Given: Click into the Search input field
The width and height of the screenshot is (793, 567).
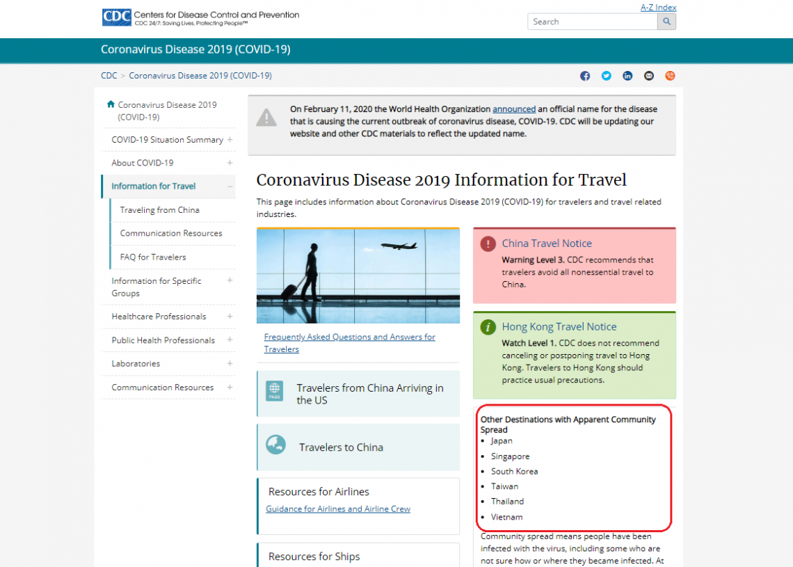Looking at the screenshot, I should pos(592,22).
